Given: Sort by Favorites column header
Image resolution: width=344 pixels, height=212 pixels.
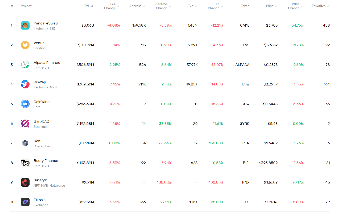Looking at the screenshot, I should click(321, 6).
